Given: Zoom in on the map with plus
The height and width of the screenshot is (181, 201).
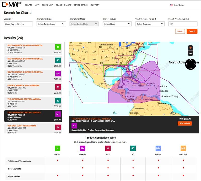Looking at the screenshot, I should [x=191, y=48].
